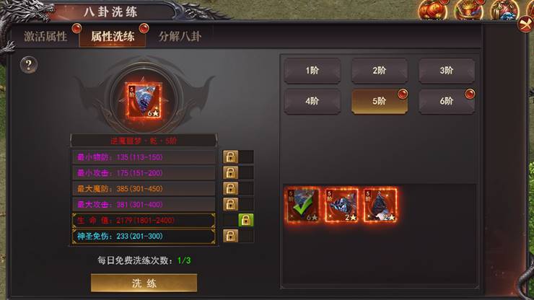Select the 1阶 tier button

[x=312, y=71]
